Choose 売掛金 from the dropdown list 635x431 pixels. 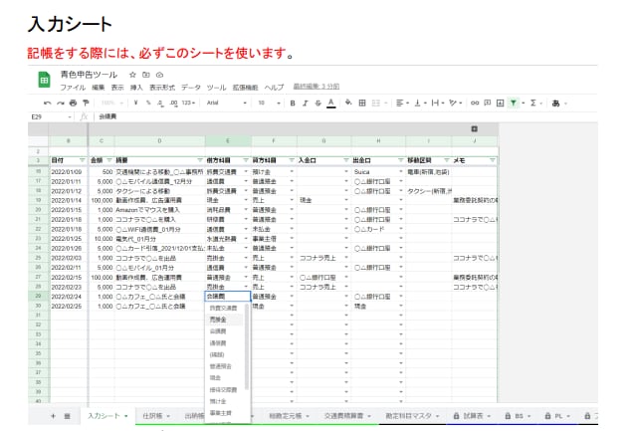tap(225, 320)
